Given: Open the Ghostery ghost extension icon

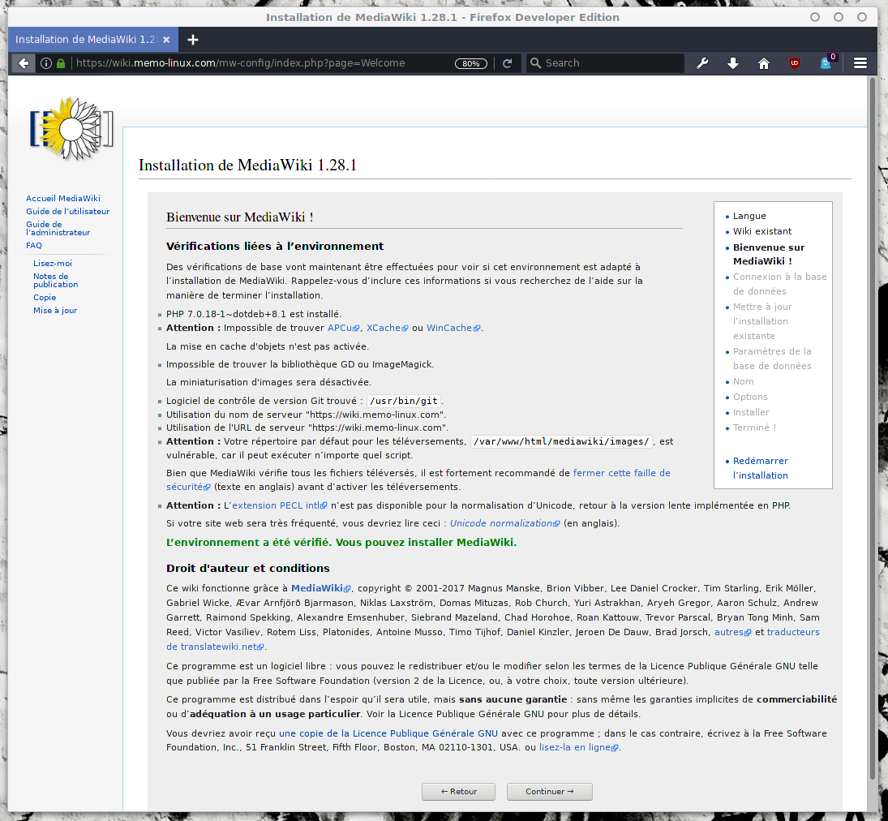Looking at the screenshot, I should [x=826, y=62].
